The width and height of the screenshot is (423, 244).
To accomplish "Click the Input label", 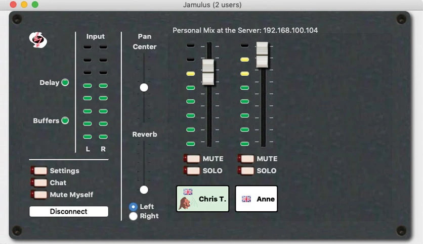I will 95,36.
